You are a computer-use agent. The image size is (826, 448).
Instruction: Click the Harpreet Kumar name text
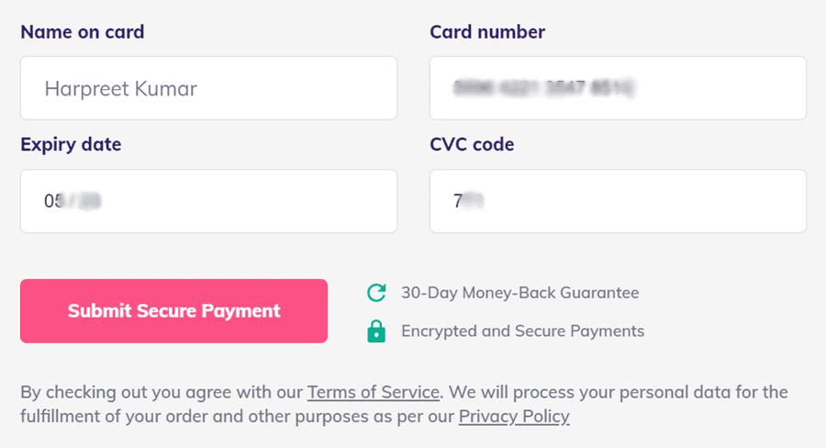click(120, 88)
